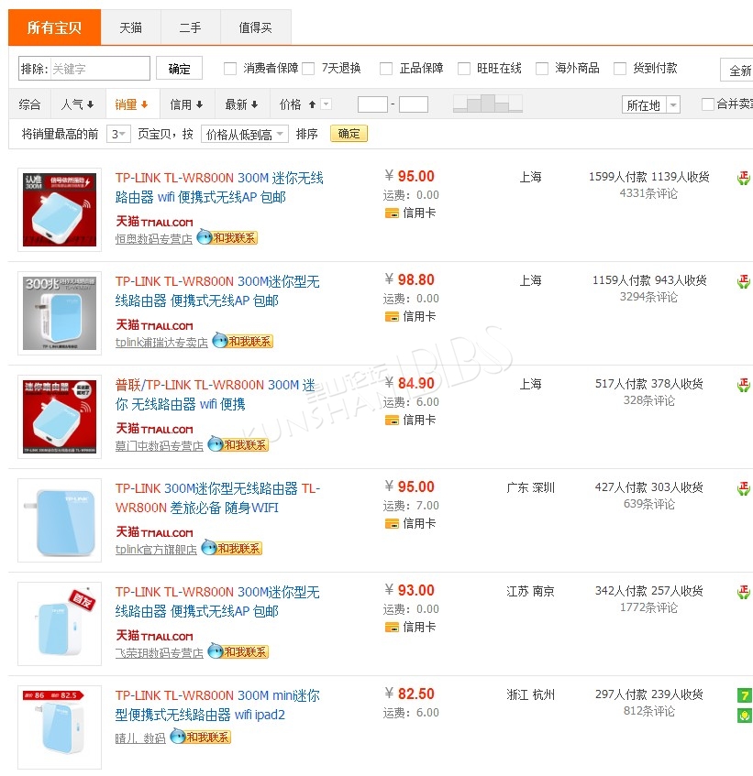The height and width of the screenshot is (776, 753).
Task: Click the yellow 确定 sort button
Action: [x=349, y=134]
